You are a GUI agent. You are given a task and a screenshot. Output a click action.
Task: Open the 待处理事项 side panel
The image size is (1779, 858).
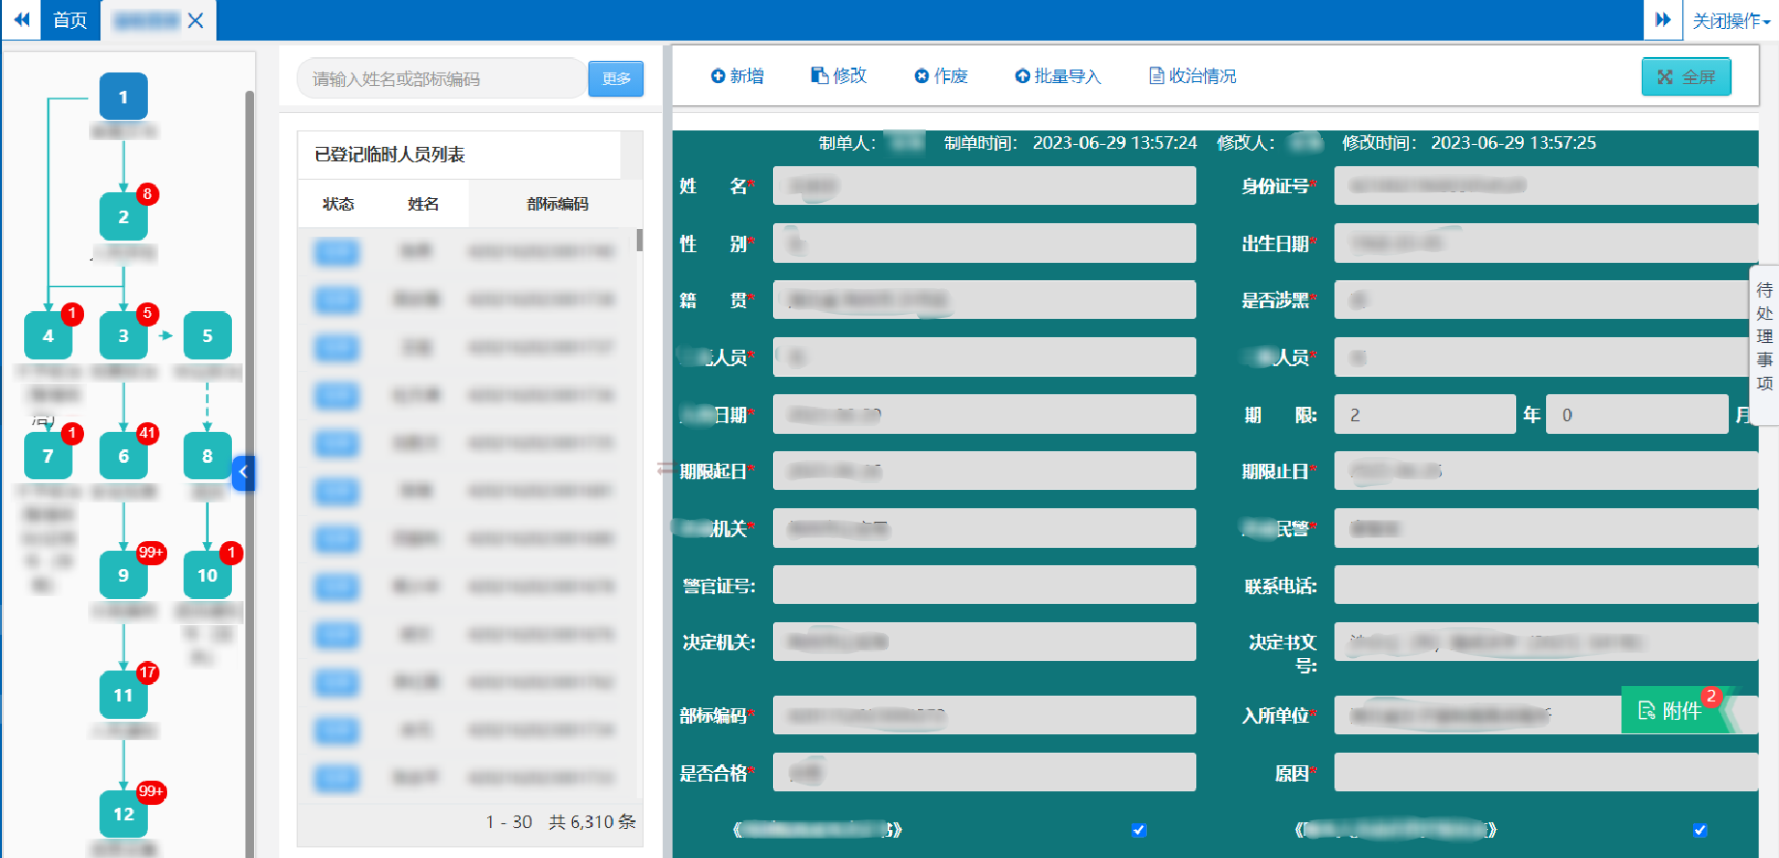coord(1765,345)
